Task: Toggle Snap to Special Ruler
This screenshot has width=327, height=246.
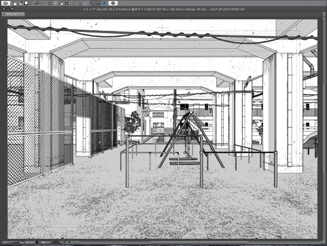Action: click(98, 3)
